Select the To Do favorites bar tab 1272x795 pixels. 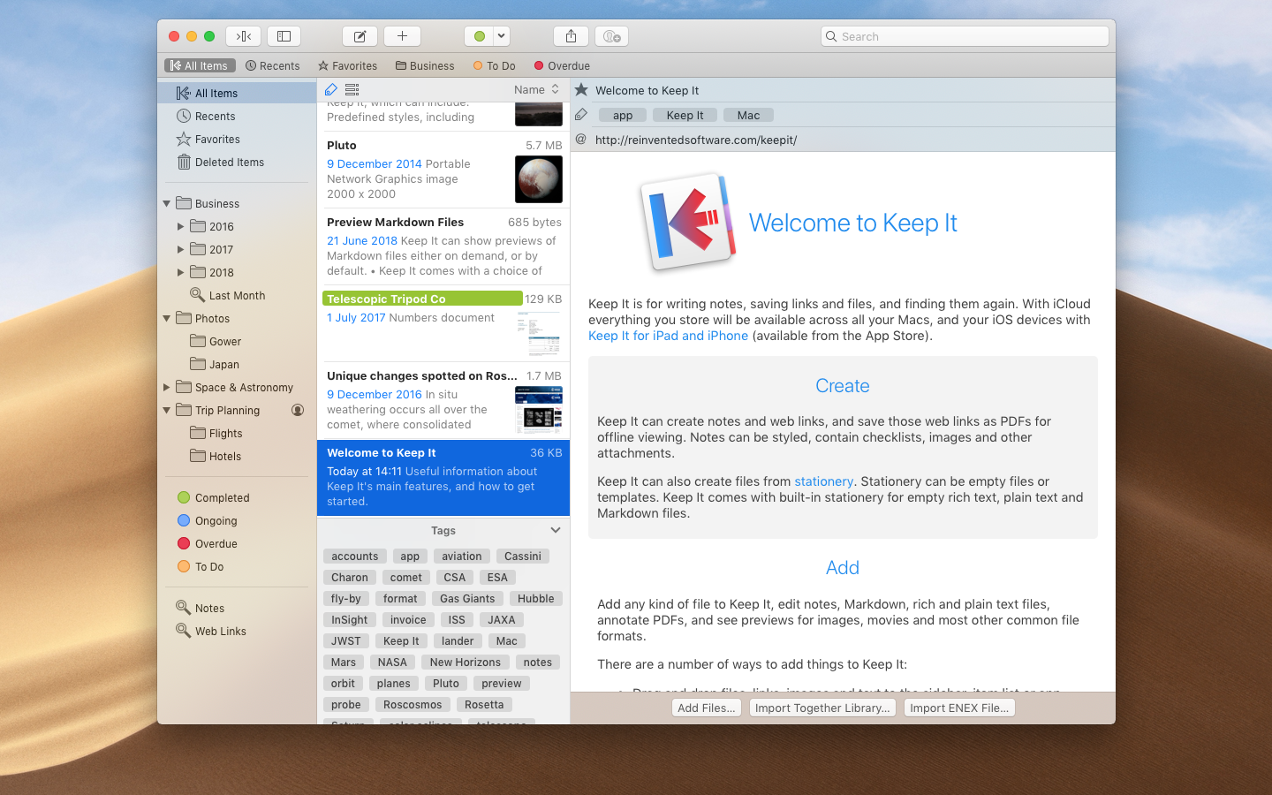(x=495, y=65)
